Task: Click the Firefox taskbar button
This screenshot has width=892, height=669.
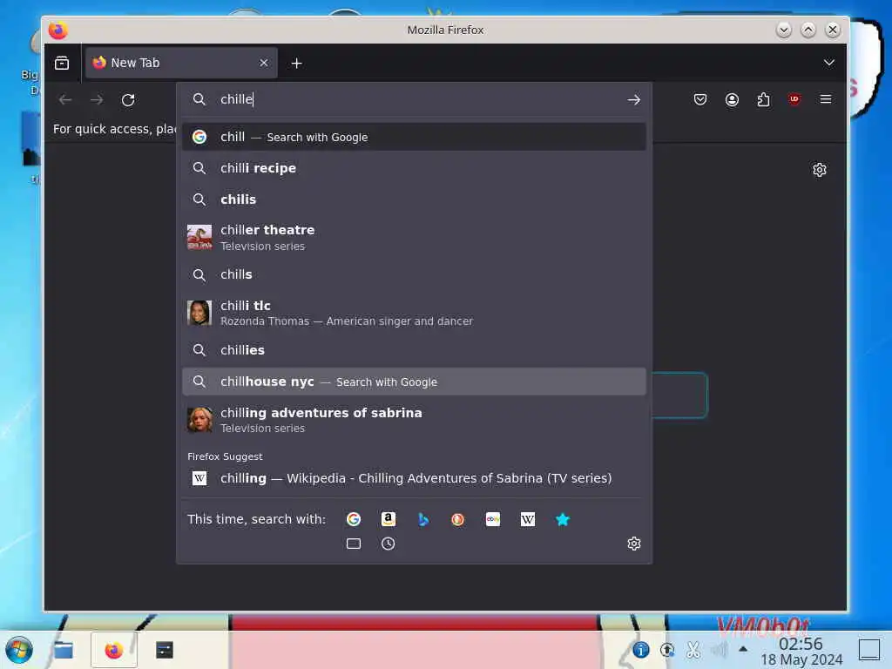Action: [114, 650]
